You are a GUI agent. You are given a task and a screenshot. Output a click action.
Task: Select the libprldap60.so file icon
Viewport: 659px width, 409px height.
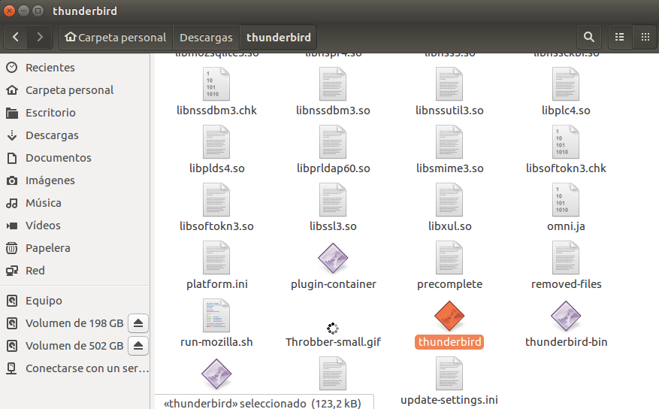[333, 142]
